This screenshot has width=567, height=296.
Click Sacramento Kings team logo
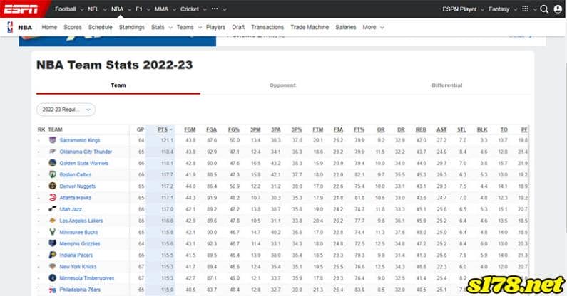[53, 139]
